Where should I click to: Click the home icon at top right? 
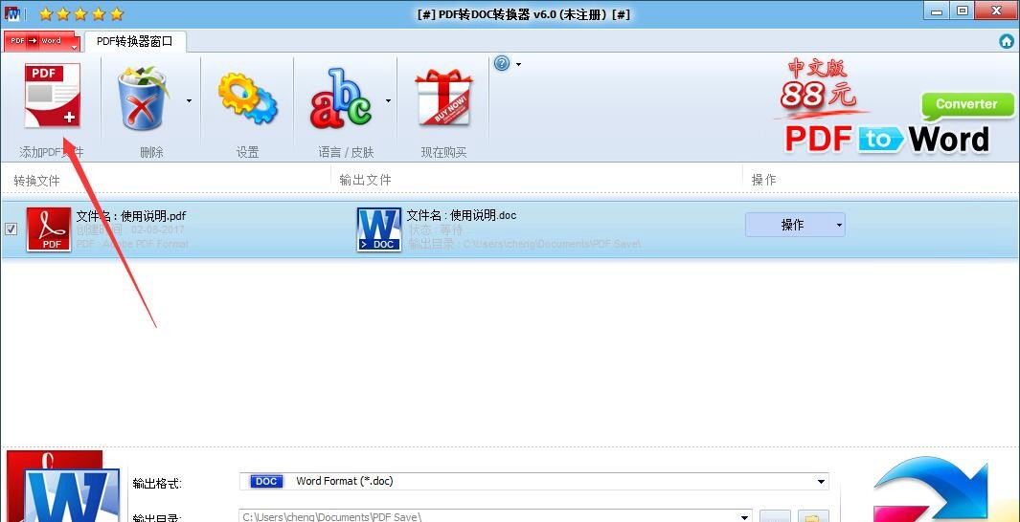click(1007, 41)
